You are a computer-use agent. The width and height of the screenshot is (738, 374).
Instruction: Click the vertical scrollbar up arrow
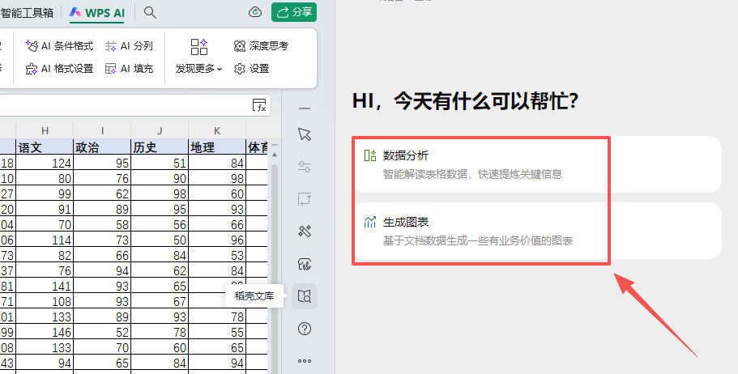pos(275,155)
